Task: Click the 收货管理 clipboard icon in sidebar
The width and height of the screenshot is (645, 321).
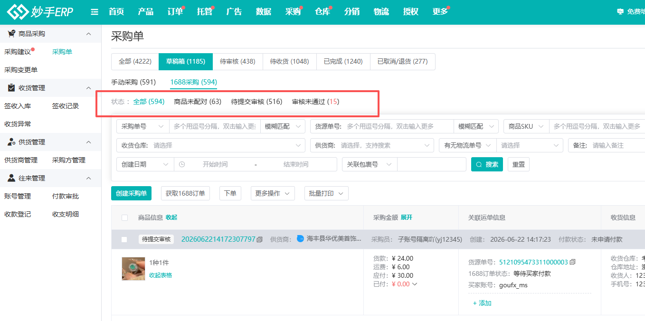Action: 11,88
